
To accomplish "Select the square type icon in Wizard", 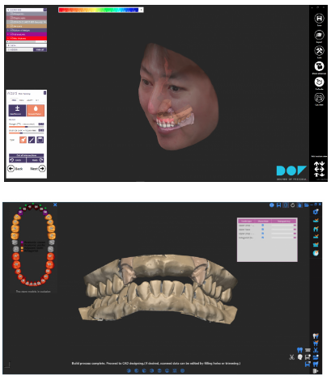I will [40, 140].
